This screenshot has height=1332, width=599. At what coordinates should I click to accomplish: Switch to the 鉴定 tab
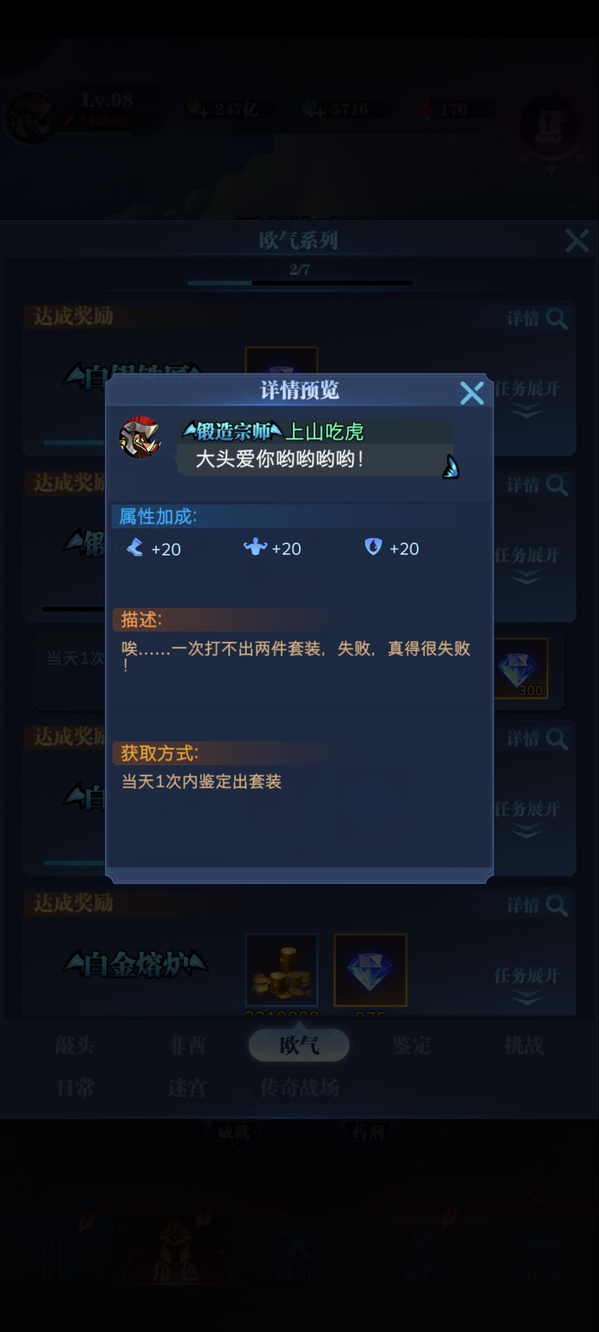pyautogui.click(x=412, y=1046)
